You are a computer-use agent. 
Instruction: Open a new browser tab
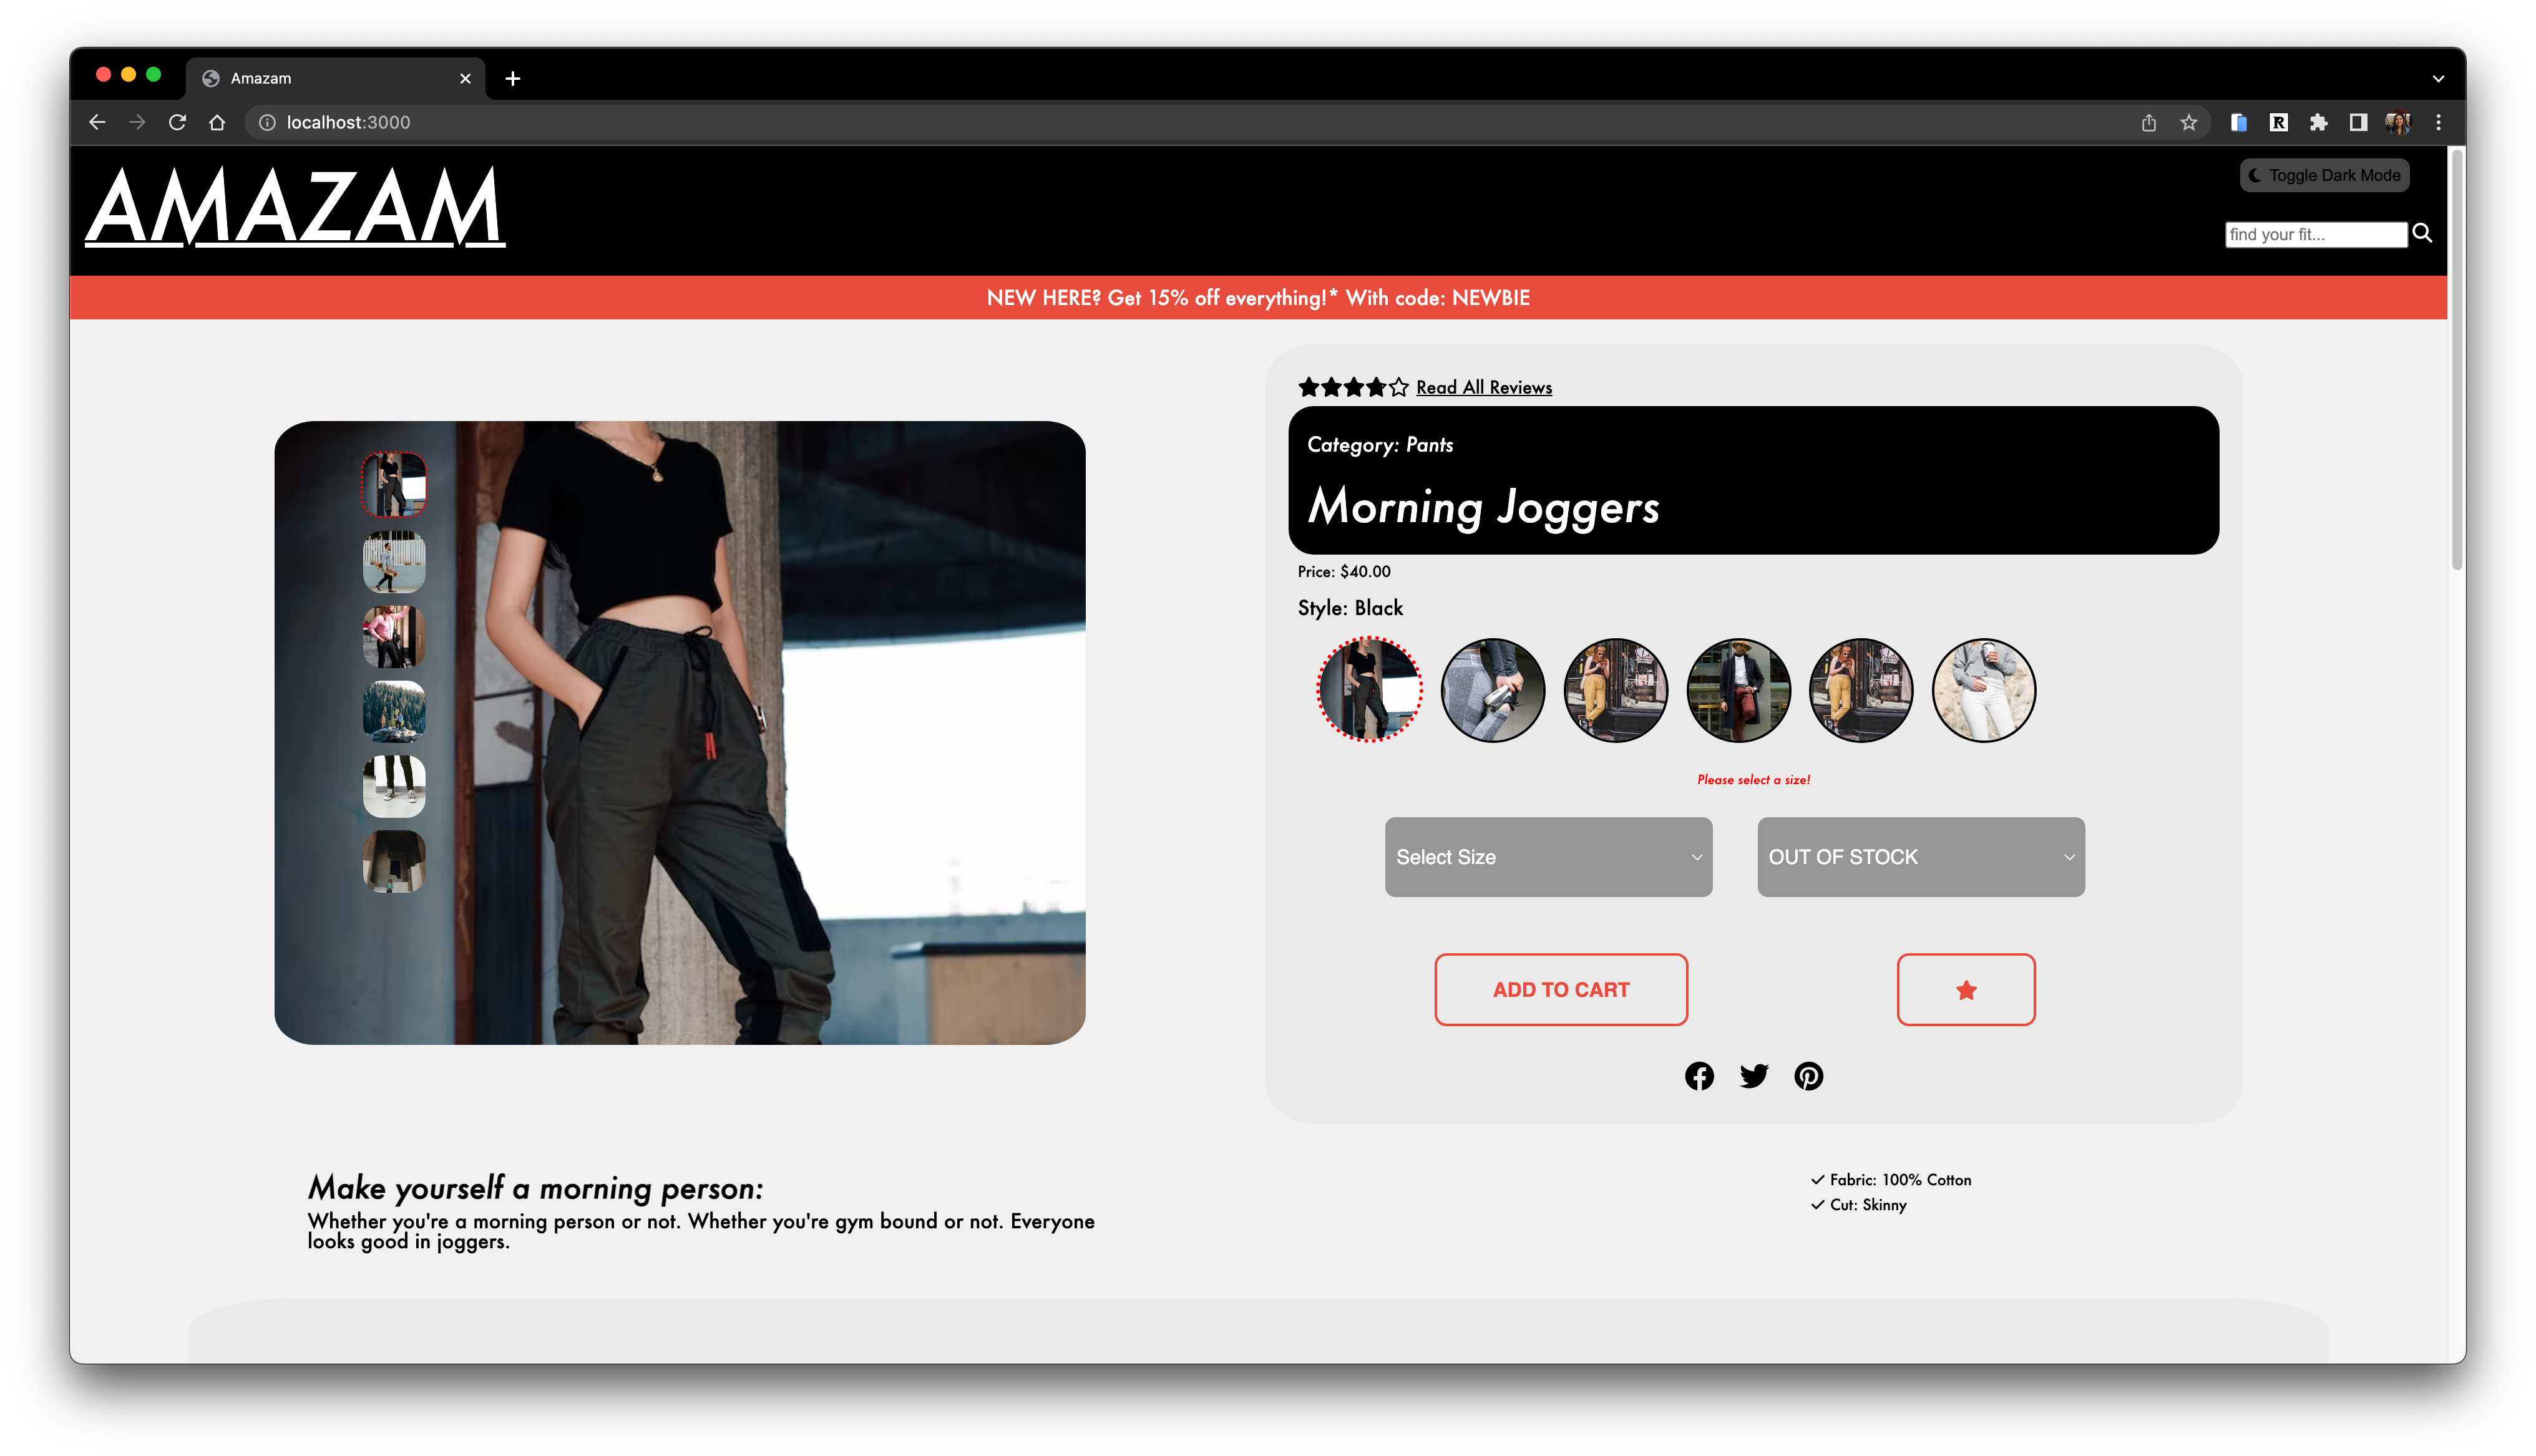click(512, 78)
